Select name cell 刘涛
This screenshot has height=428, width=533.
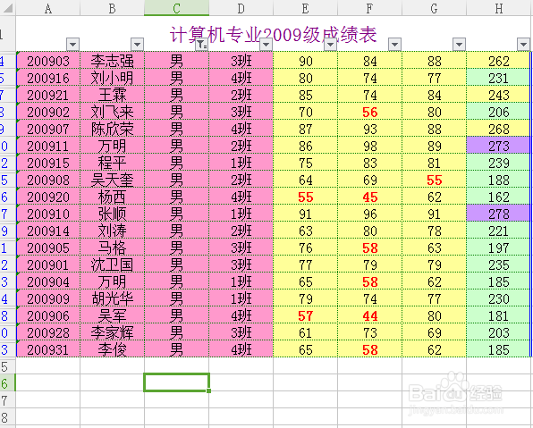pyautogui.click(x=112, y=231)
